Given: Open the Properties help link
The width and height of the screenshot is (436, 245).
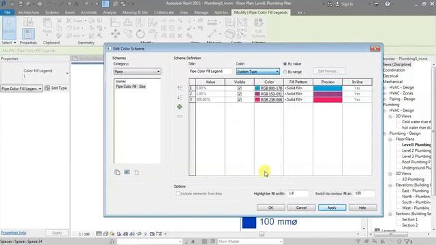Looking at the screenshot, I should (x=14, y=233).
